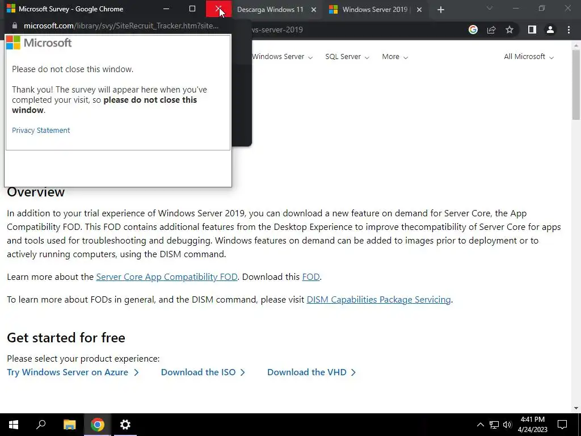
Task: Expand the Windows Server menu
Action: 282,57
